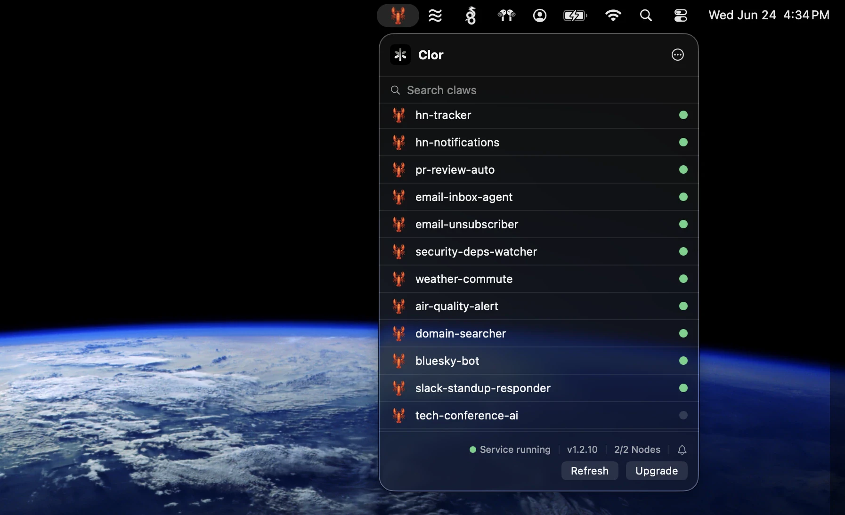Click the green status dot for email-inbox-agent
The image size is (845, 515).
point(683,197)
